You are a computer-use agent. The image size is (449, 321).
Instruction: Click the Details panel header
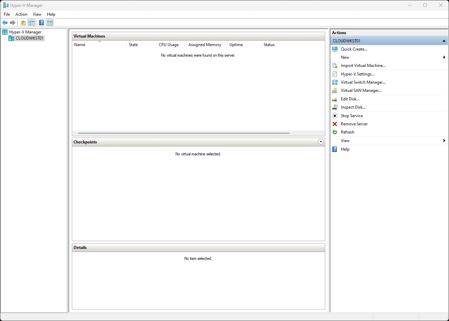point(198,248)
